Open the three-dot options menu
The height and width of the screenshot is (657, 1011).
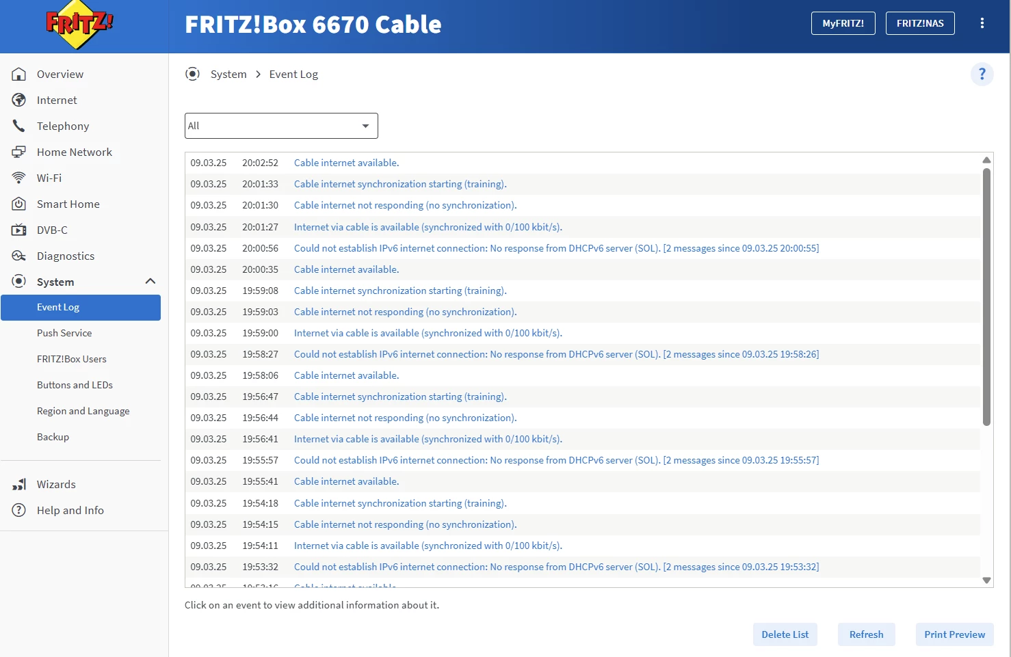(x=982, y=23)
